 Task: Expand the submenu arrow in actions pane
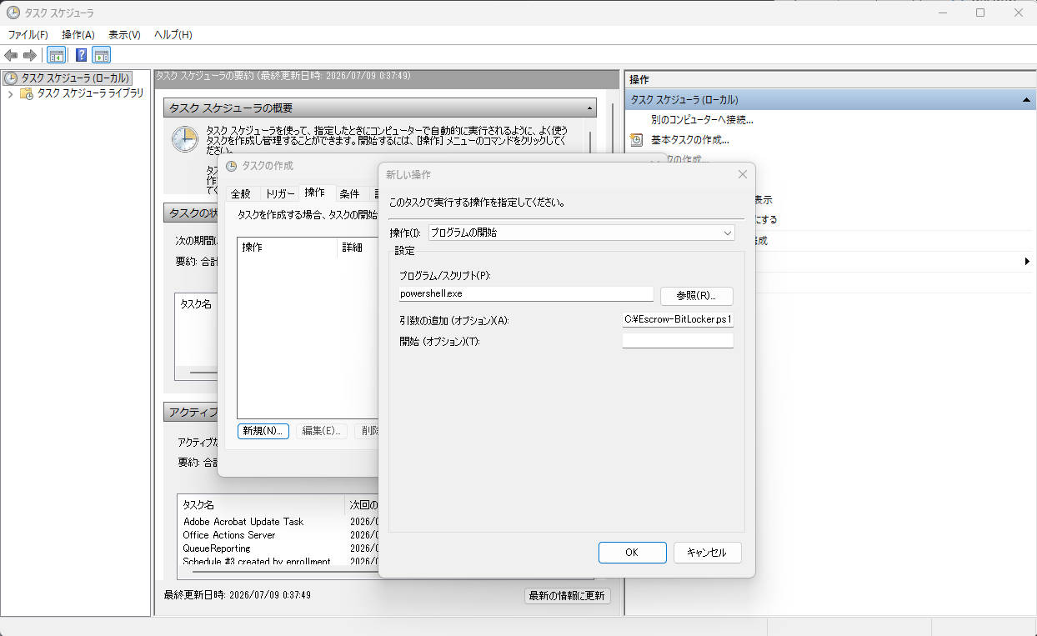[x=1027, y=262]
